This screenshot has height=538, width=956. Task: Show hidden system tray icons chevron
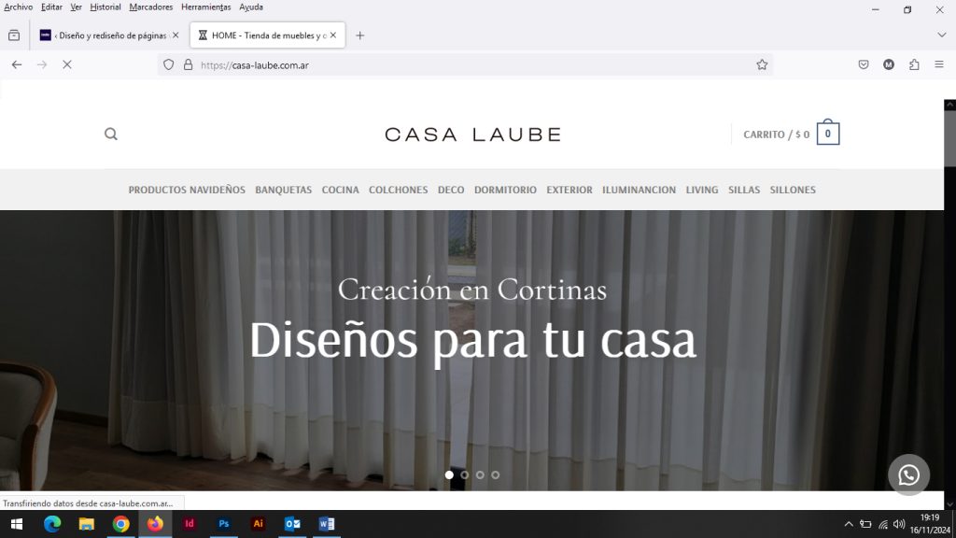tap(848, 524)
